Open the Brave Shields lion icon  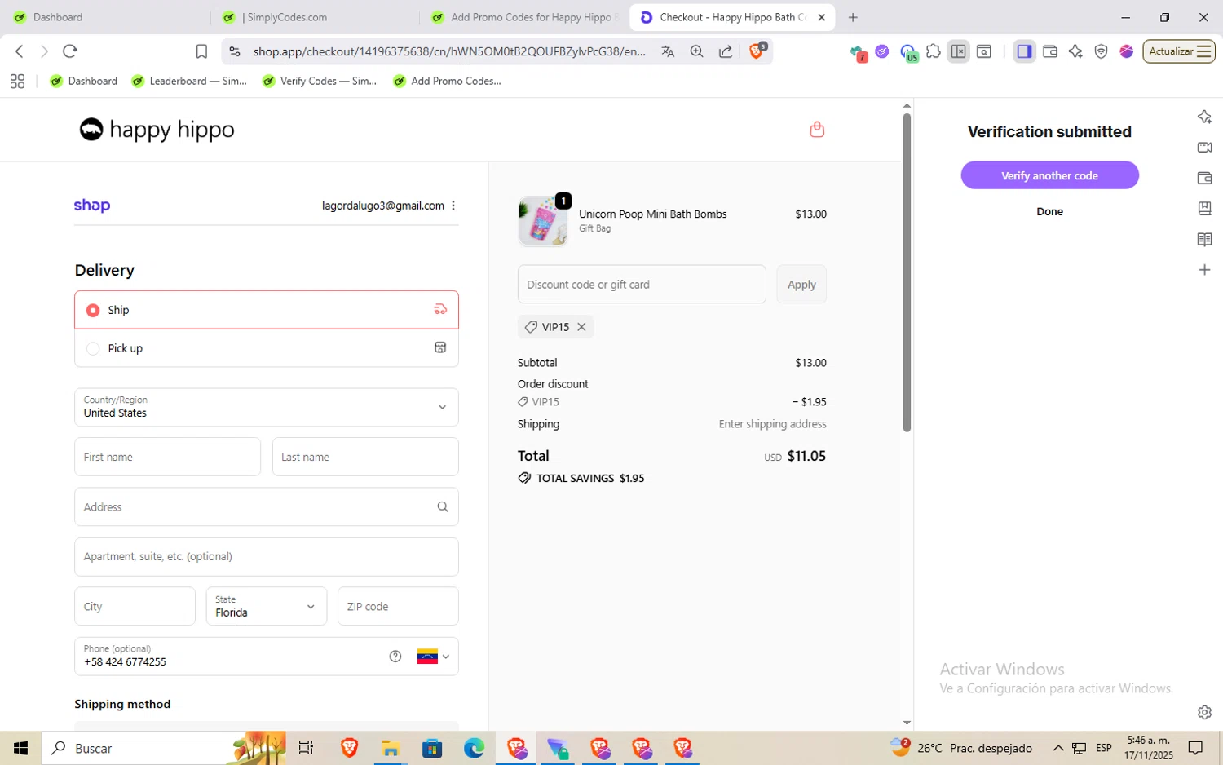[x=757, y=51]
